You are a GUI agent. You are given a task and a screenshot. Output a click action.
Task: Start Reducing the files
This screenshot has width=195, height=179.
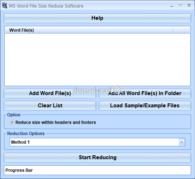[97, 157]
